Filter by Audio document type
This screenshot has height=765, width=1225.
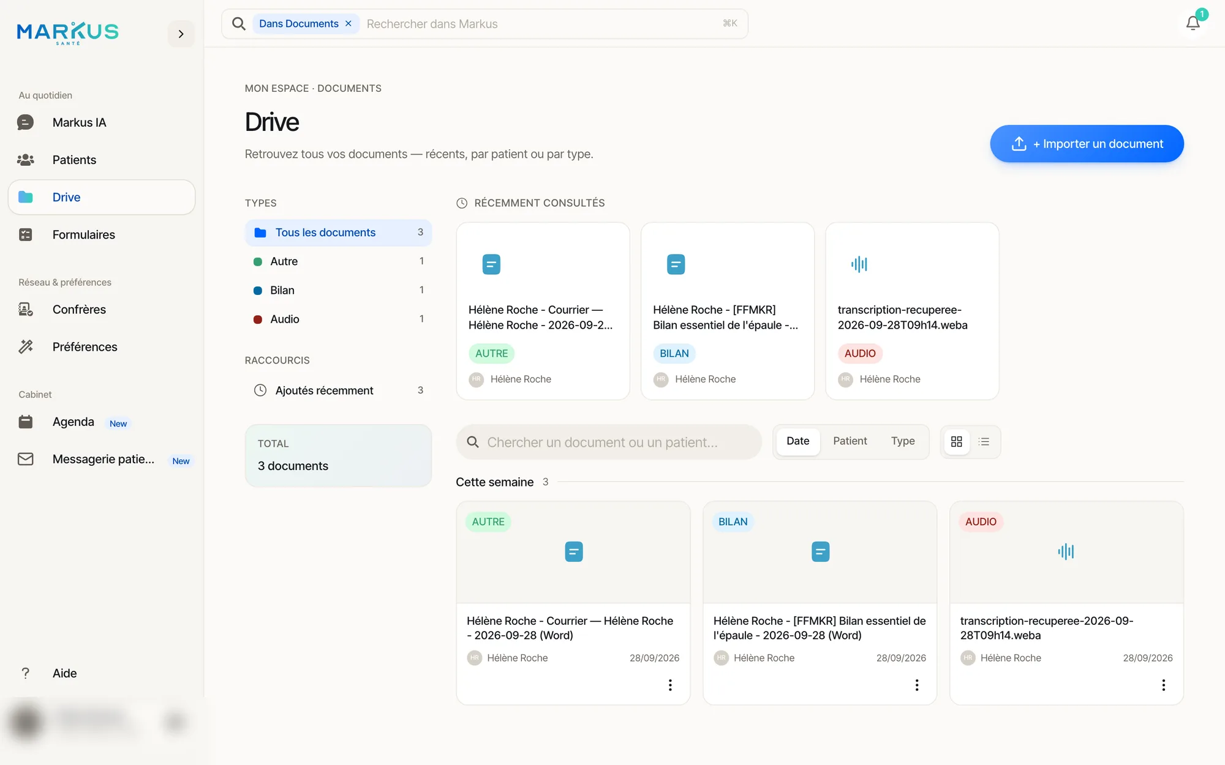(339, 319)
